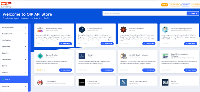Click the star rating on Apple-Mobility-Trends card
200x92 pixels.
41,44
